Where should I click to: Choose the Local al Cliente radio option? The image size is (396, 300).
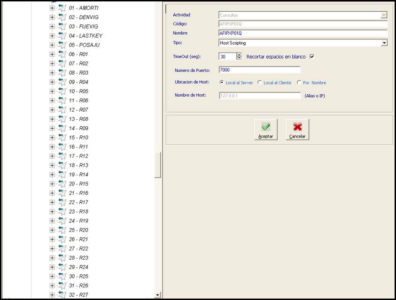coord(260,83)
